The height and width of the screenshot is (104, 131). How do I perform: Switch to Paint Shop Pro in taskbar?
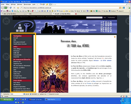53,100
